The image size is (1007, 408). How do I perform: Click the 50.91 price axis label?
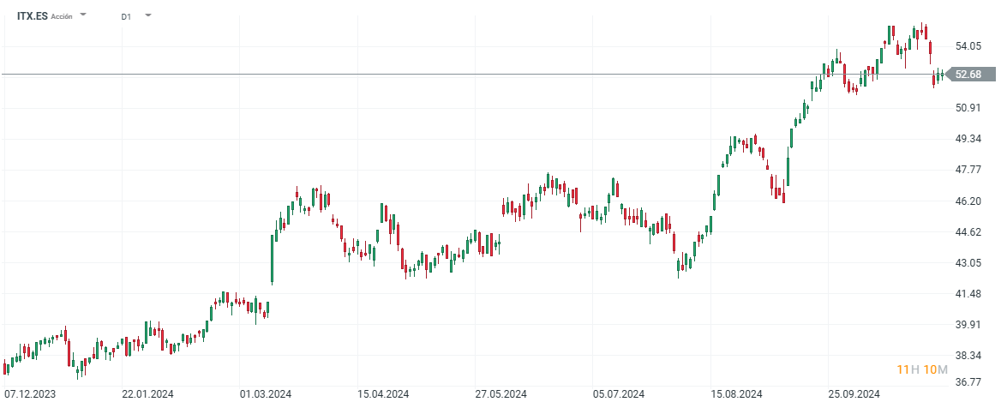(968, 108)
